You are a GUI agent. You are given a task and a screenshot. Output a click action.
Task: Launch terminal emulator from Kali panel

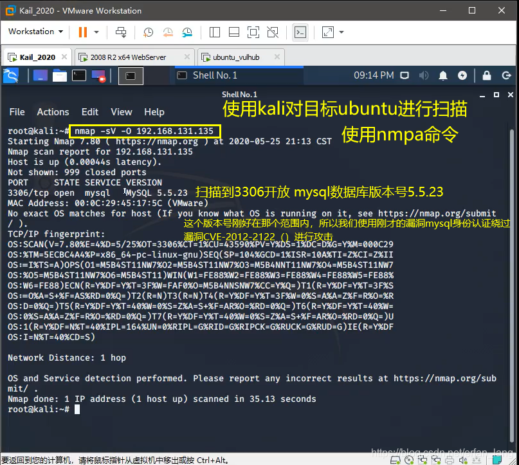click(79, 75)
